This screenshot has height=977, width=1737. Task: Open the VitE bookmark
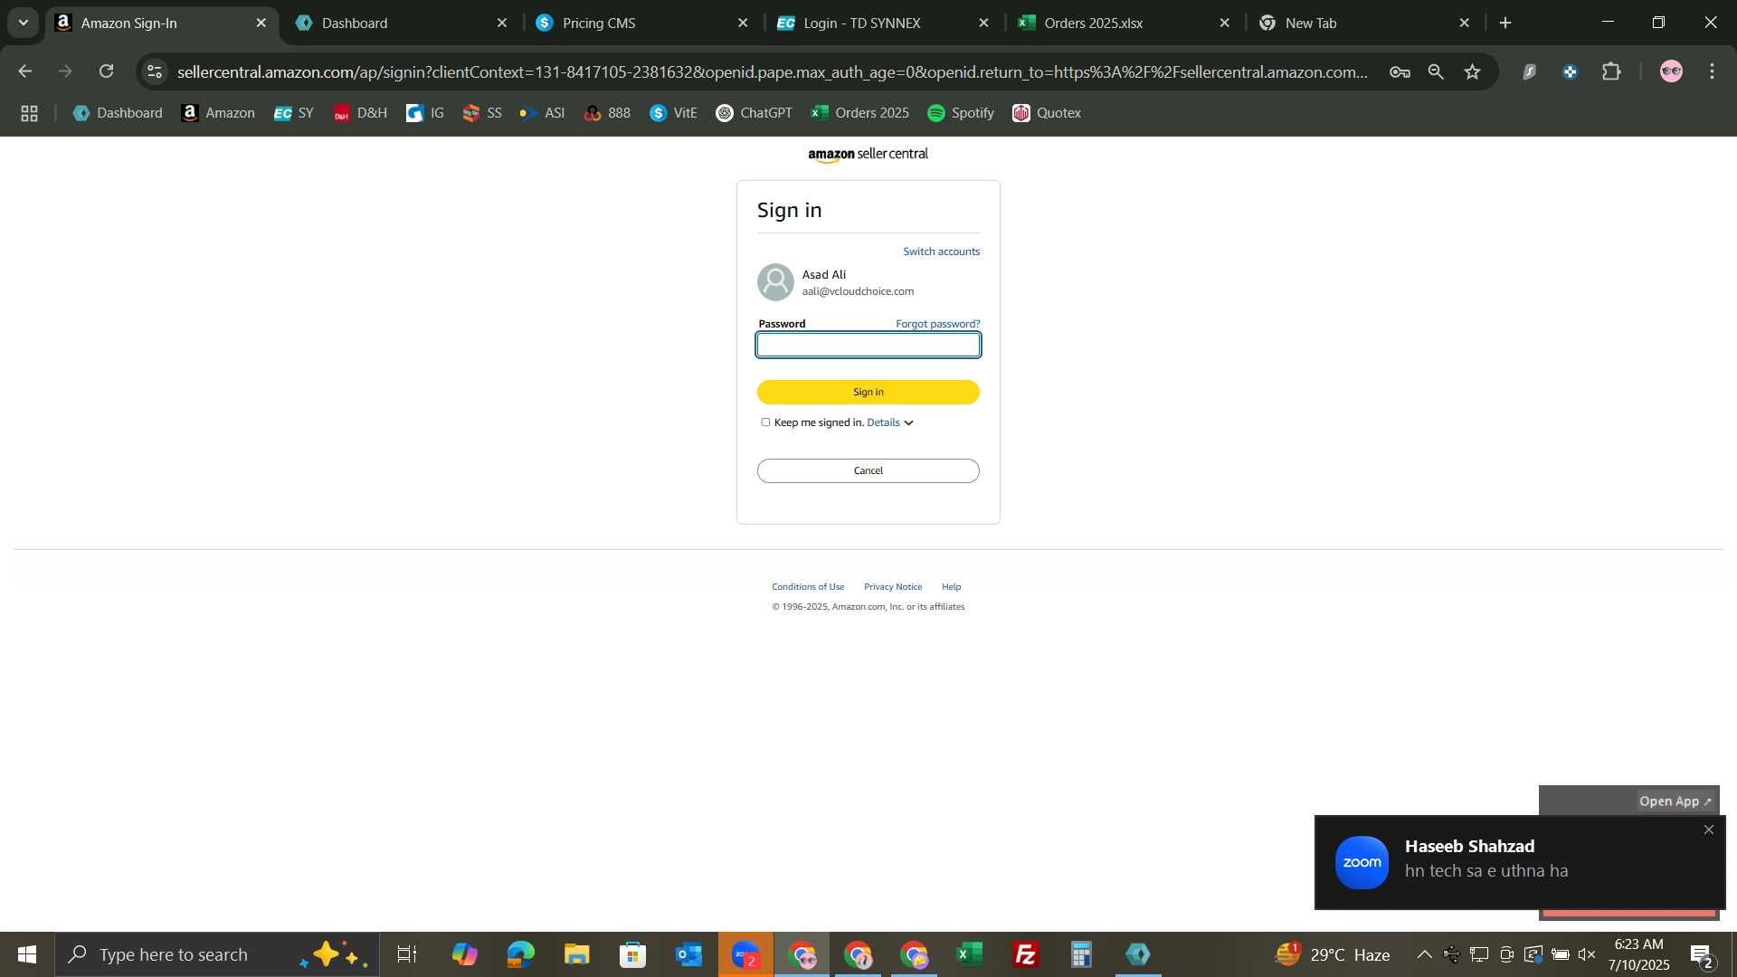tap(674, 113)
